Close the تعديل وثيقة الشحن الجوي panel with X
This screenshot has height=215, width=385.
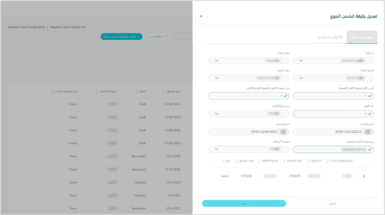tap(201, 17)
